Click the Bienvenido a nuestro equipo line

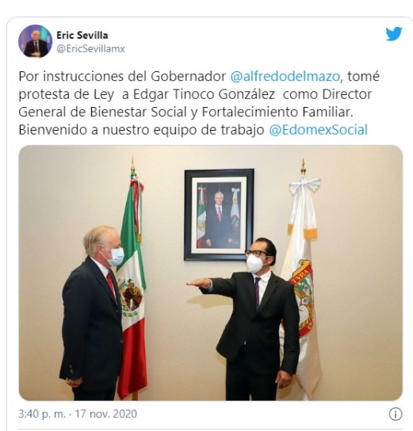(x=141, y=130)
